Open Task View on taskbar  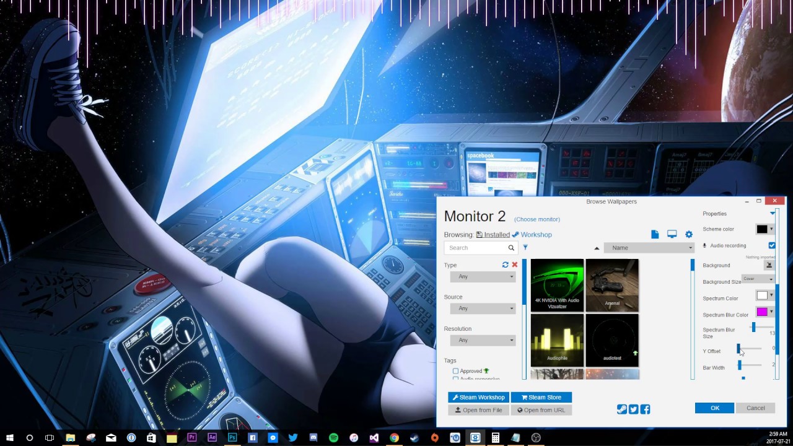point(50,437)
